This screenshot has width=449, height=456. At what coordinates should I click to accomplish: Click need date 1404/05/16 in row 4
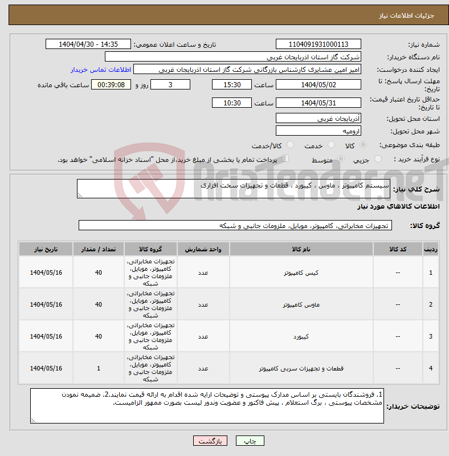(x=46, y=368)
